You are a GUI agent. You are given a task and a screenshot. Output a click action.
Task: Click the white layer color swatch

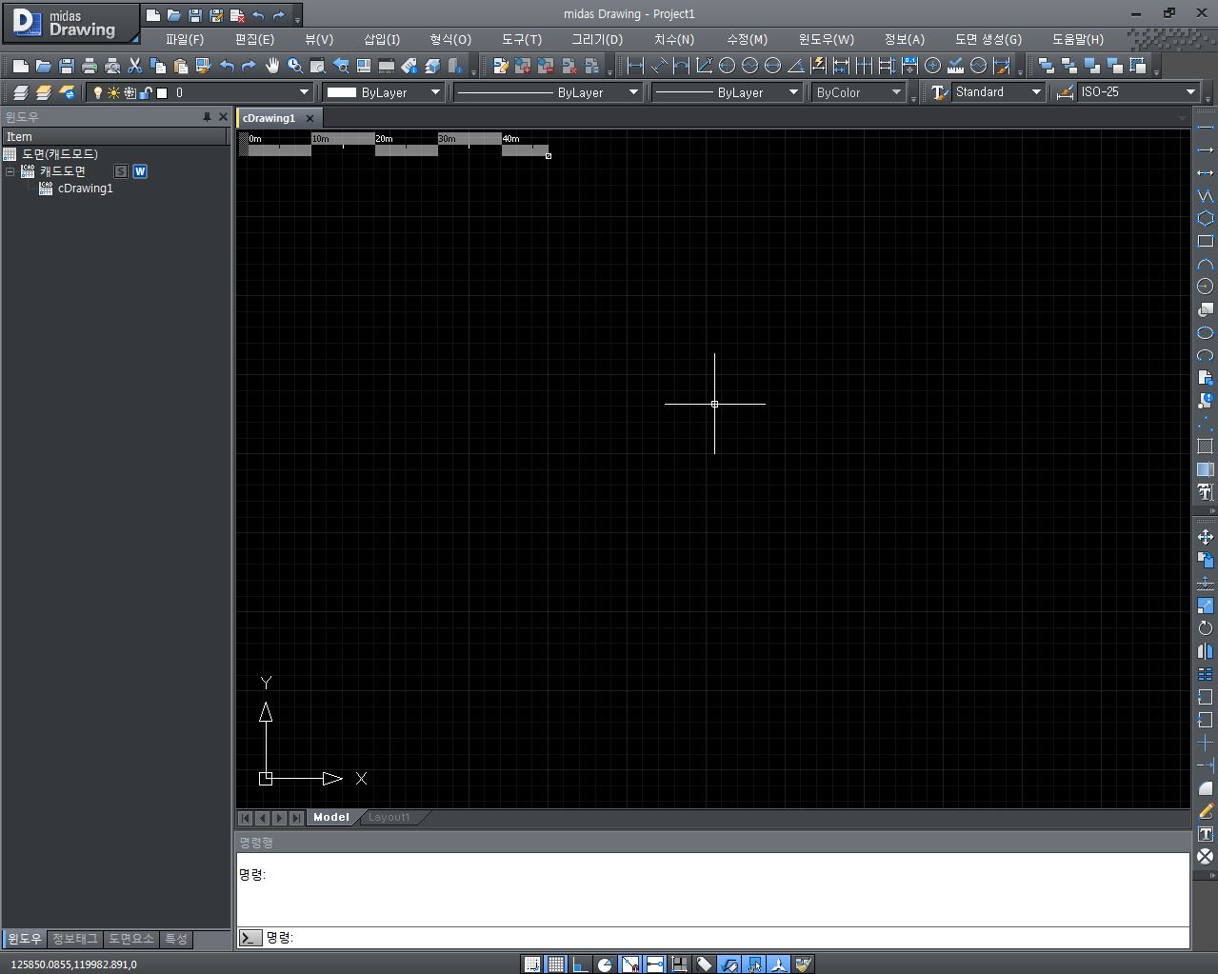[x=162, y=92]
